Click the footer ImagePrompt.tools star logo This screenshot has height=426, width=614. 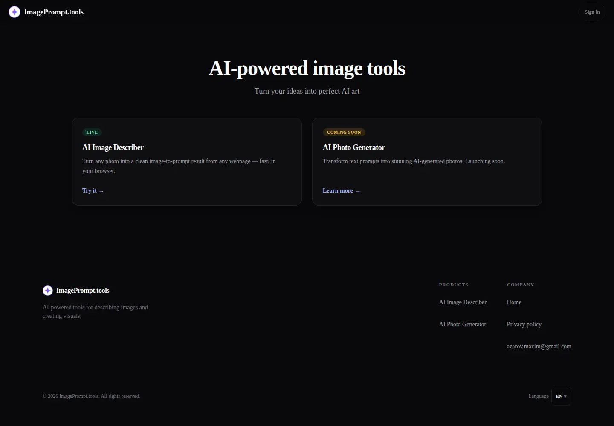pyautogui.click(x=48, y=291)
